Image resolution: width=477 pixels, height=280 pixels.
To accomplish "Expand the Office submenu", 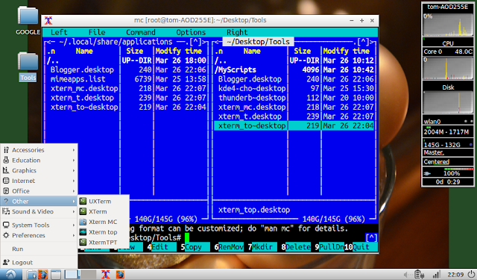I will tap(39, 191).
